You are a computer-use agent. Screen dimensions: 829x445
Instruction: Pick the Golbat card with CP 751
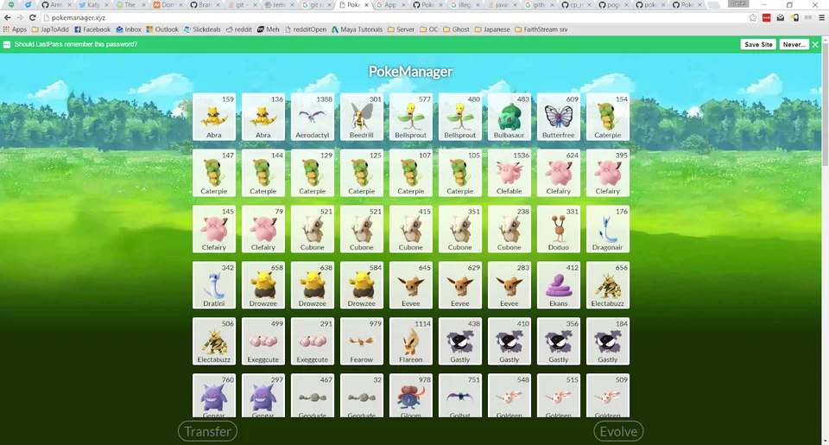pyautogui.click(x=460, y=396)
